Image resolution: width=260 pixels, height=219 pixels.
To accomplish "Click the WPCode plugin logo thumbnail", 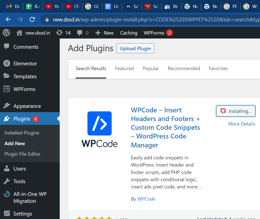I will point(100,129).
